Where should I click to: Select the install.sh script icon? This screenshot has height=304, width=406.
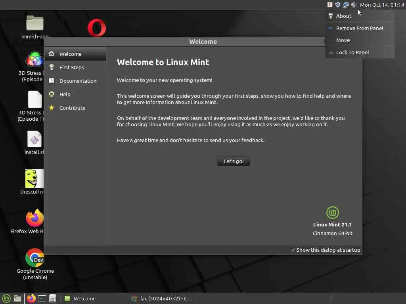34,139
